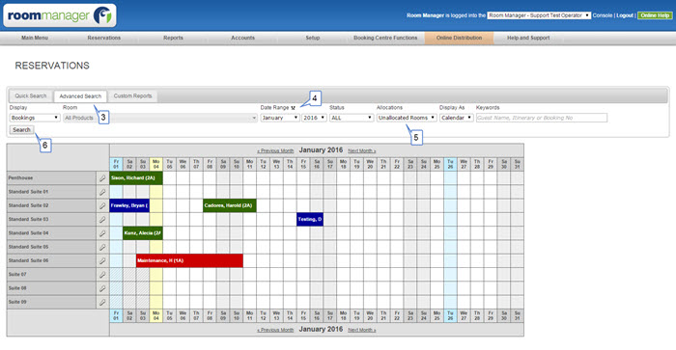676x350 pixels.
Task: Go to Next Month at calendar top
Action: click(x=362, y=150)
